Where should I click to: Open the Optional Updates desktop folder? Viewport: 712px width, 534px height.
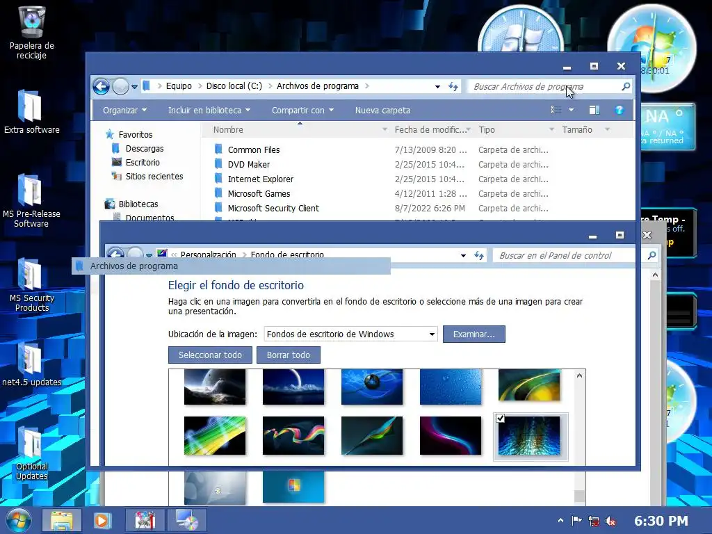(x=31, y=453)
